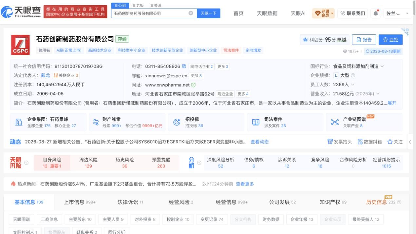416x234 pixels.
Task: Expand the 员工人数 2369人 dropdown
Action: point(352,85)
